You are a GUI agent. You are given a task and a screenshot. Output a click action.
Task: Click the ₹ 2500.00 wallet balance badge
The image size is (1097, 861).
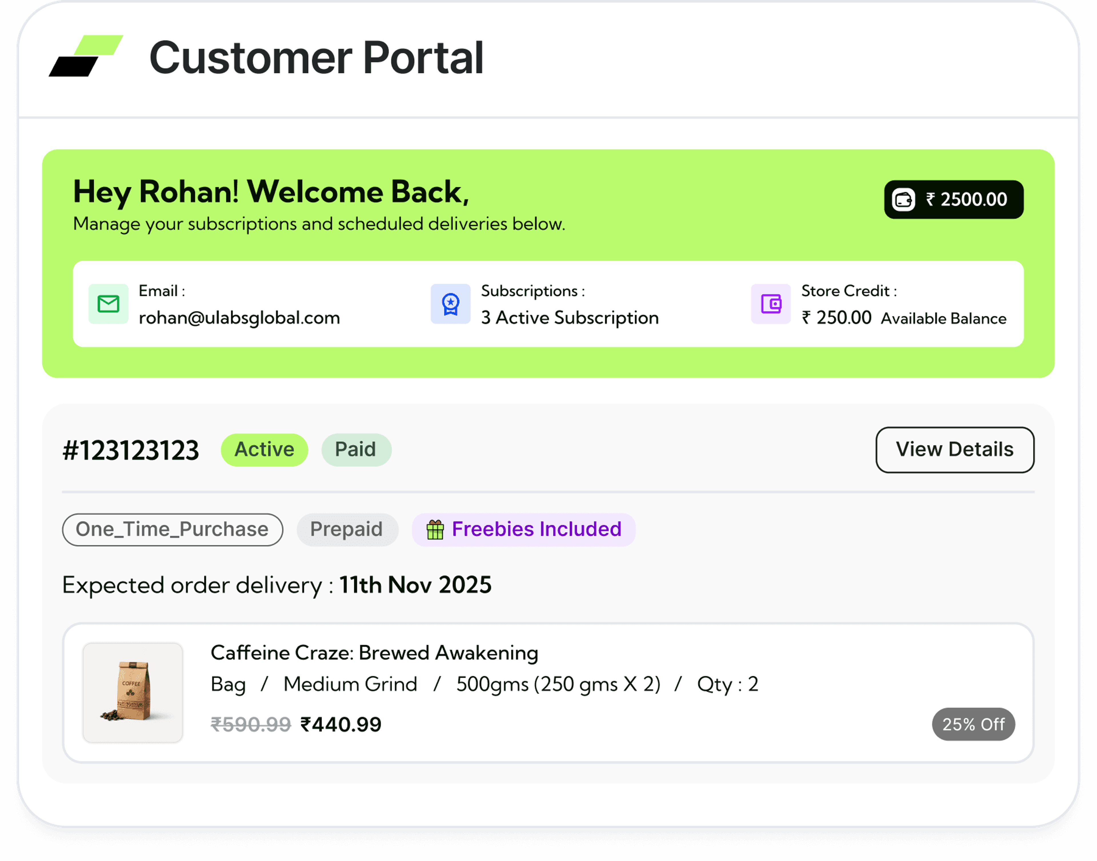click(x=954, y=200)
